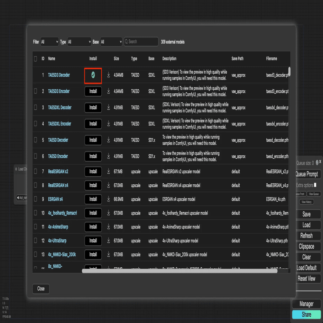Screen dimensions: 323x323
Task: Click download icon in RealESRGAN x4 row
Action: pos(109,185)
